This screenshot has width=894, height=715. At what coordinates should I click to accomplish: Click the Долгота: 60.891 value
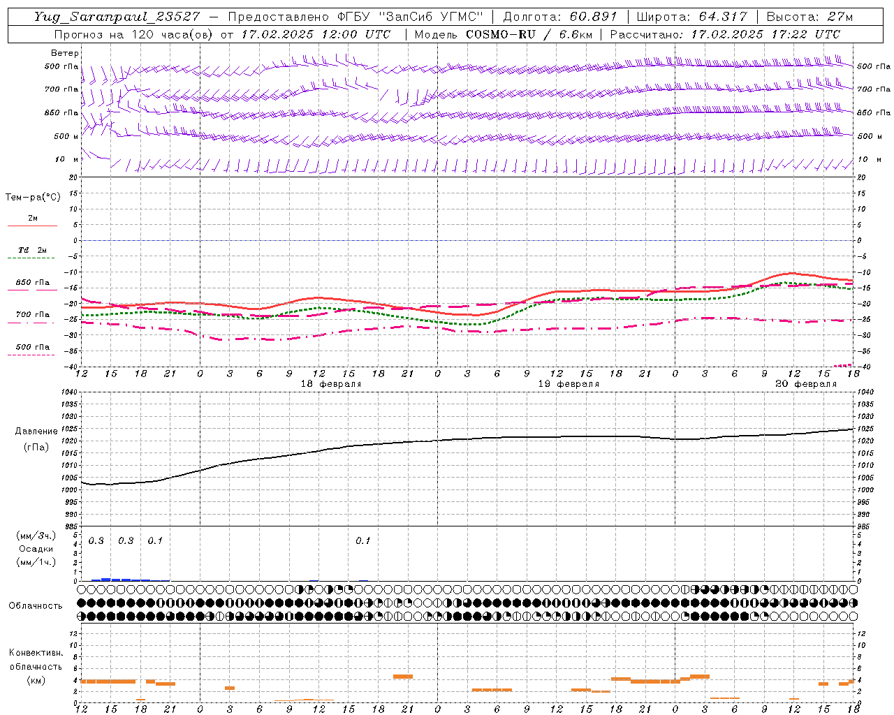560,17
